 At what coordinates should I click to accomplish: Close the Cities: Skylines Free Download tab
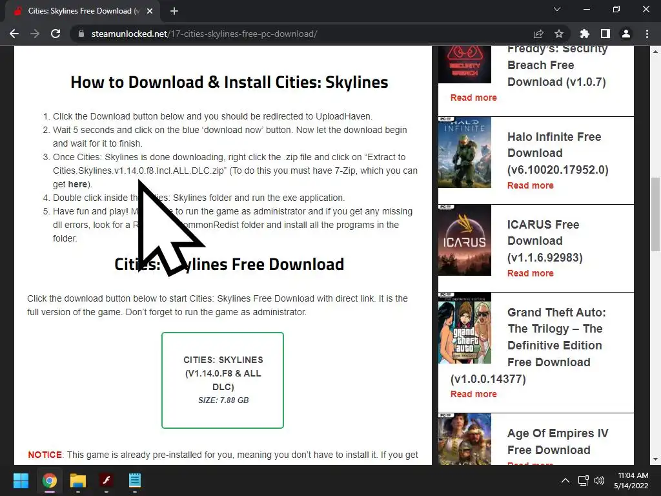tap(150, 11)
